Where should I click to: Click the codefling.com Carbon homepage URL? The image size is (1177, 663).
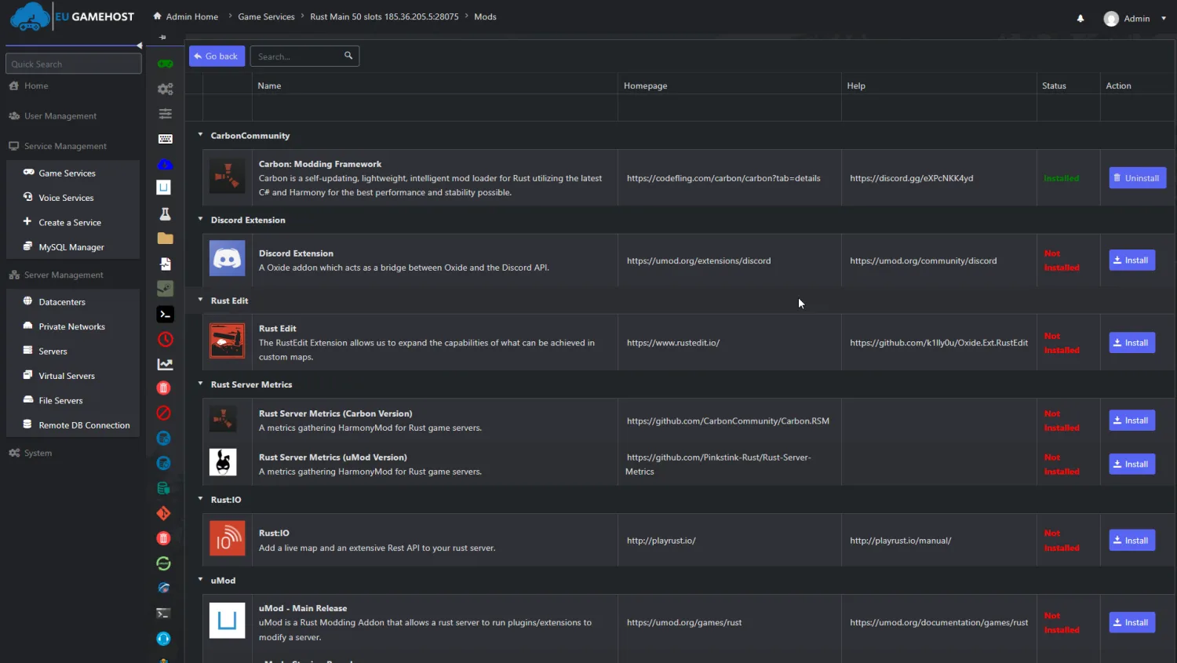[723, 178]
